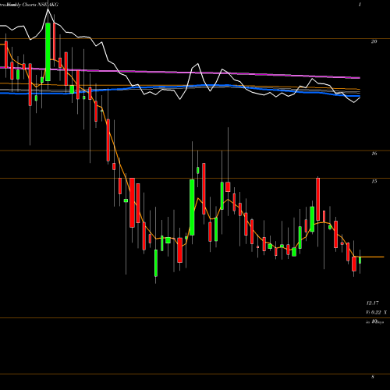Click the tallest green candlestick near top left
The image size is (390, 390).
pyautogui.click(x=48, y=52)
